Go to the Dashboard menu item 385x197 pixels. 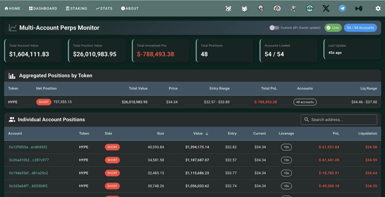(x=43, y=8)
